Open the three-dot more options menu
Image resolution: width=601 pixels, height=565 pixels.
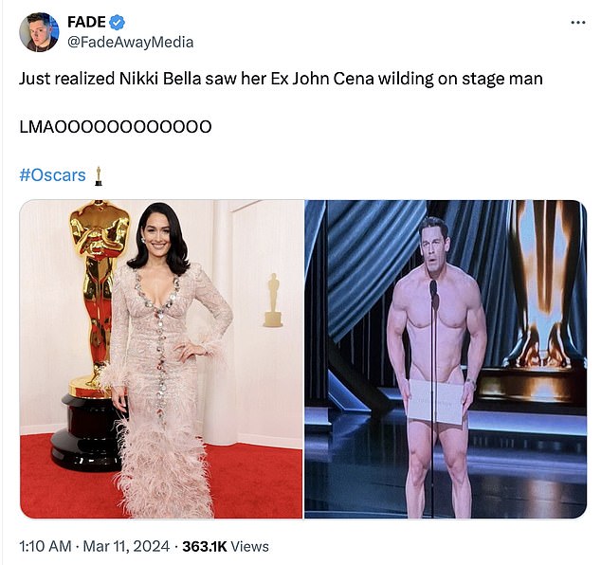point(578,23)
